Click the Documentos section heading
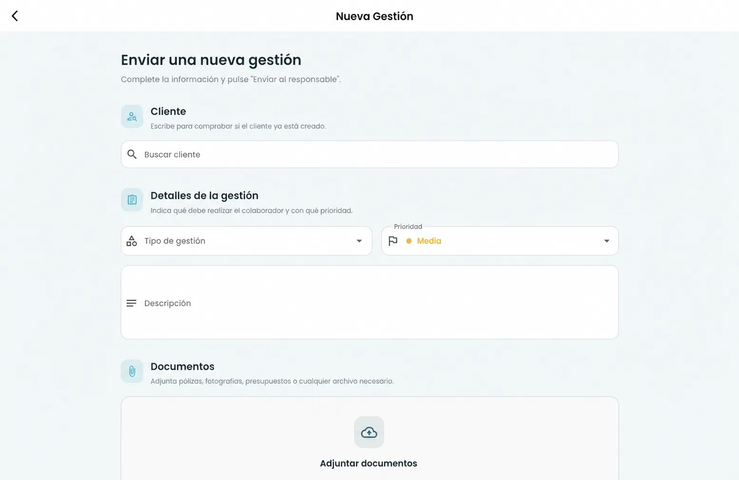This screenshot has width=739, height=480. 182,367
